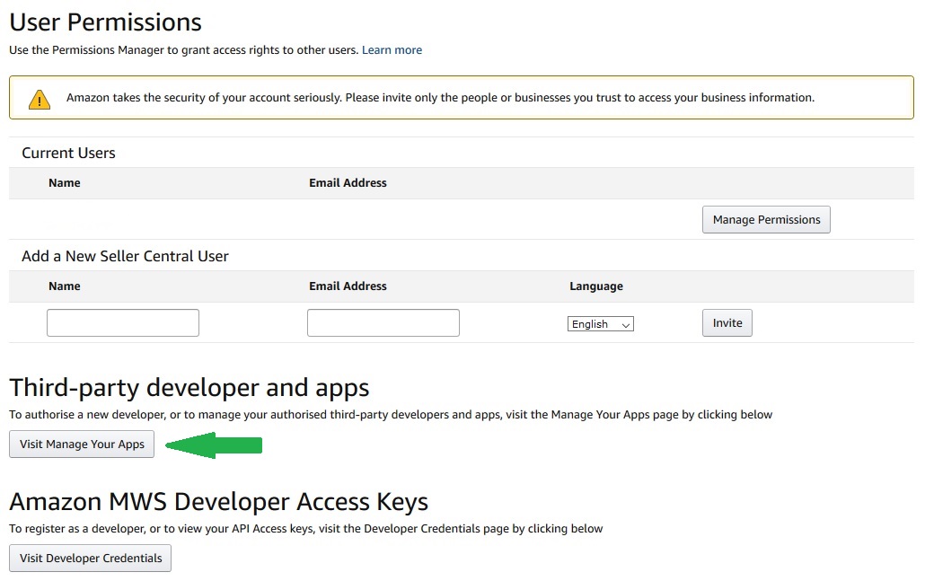Viewport: 925px width, 581px height.
Task: Click the Add a New Seller Central User heading
Action: (125, 256)
